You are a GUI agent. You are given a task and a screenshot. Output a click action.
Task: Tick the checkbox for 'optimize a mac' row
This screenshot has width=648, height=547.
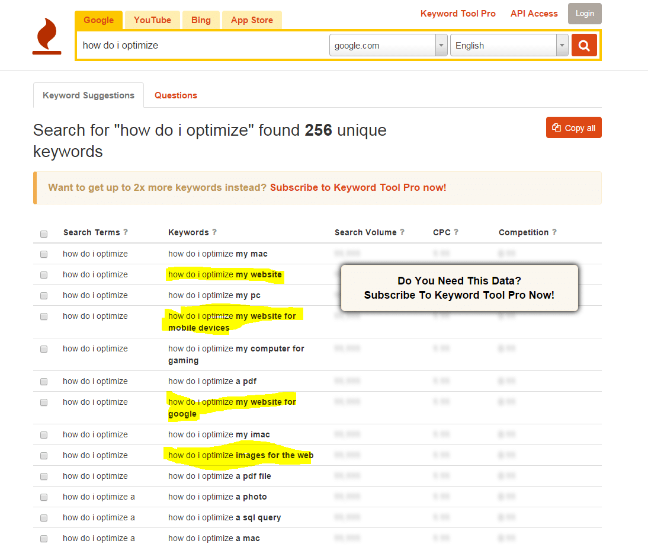click(44, 538)
